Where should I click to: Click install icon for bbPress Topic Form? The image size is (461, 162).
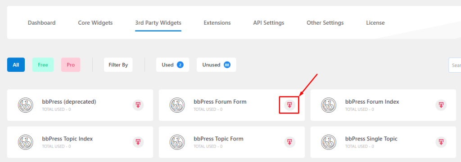(289, 142)
